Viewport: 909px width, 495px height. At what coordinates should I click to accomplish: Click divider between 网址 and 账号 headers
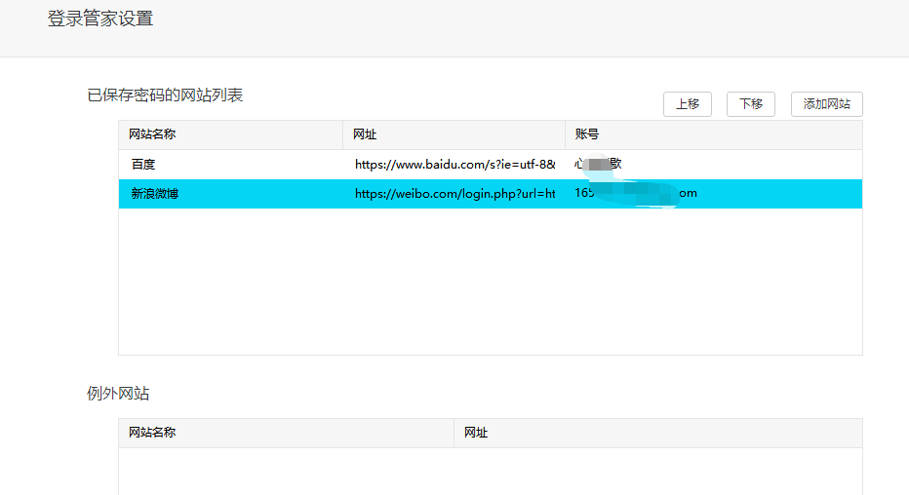click(x=565, y=134)
